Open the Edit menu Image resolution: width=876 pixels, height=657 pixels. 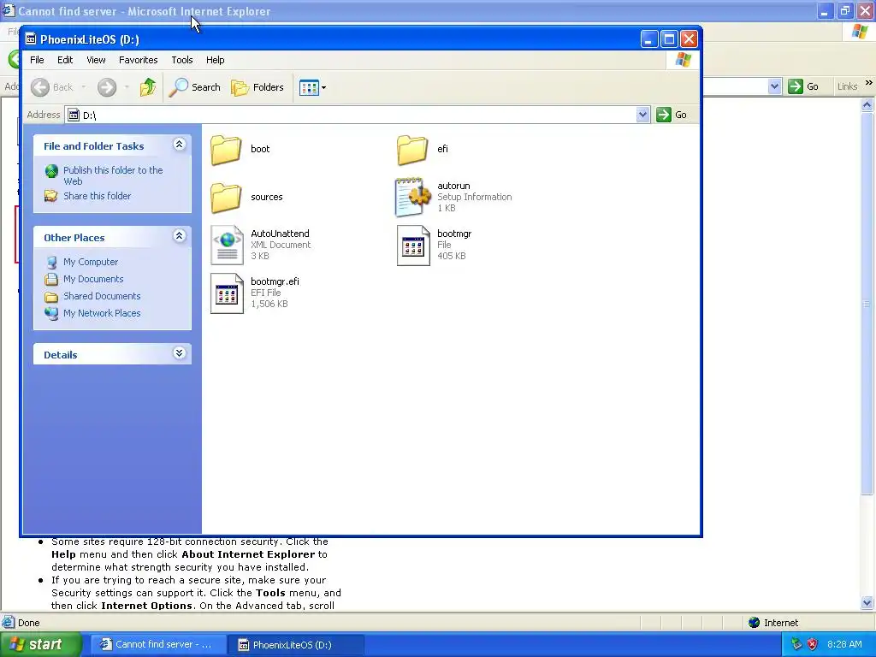[x=65, y=60]
